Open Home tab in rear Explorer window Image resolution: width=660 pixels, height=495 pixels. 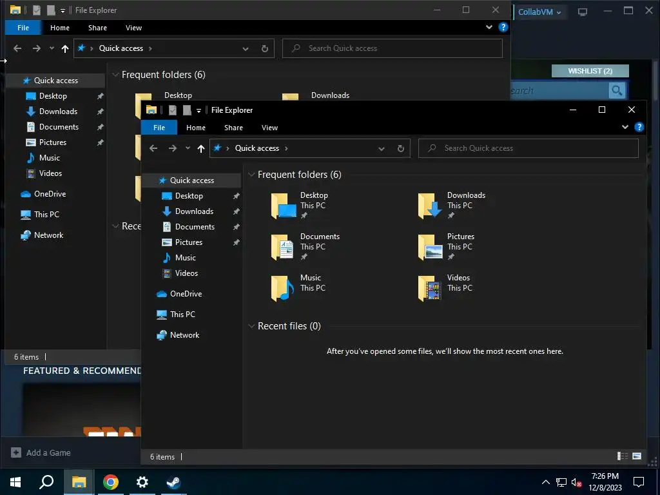60,28
